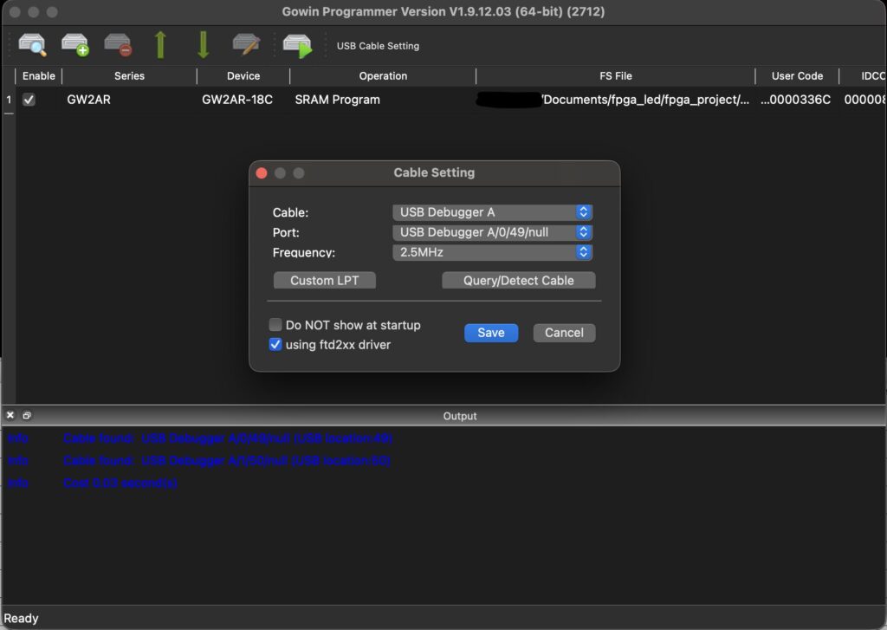Image resolution: width=887 pixels, height=630 pixels.
Task: Toggle Enable checkbox for GW2AR row
Action: click(x=29, y=100)
